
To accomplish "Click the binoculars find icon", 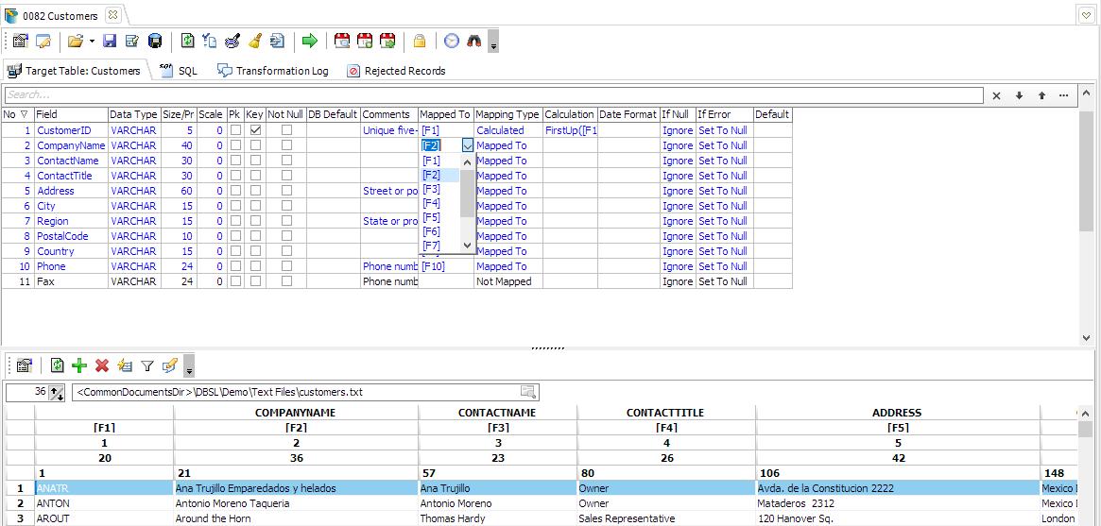I will 474,42.
